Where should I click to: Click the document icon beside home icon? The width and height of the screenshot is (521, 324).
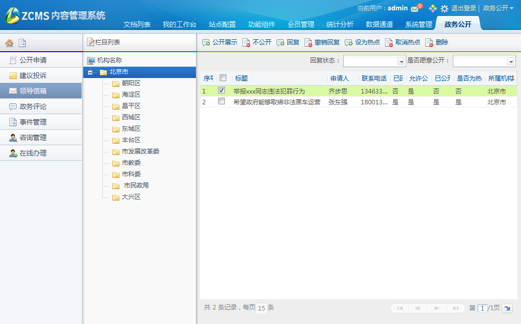(x=22, y=43)
